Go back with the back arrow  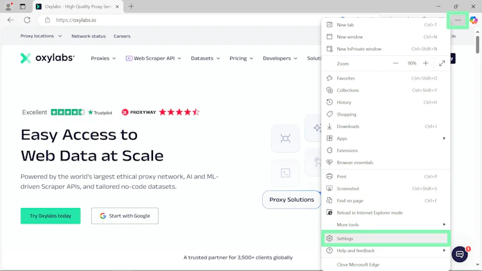(x=10, y=20)
